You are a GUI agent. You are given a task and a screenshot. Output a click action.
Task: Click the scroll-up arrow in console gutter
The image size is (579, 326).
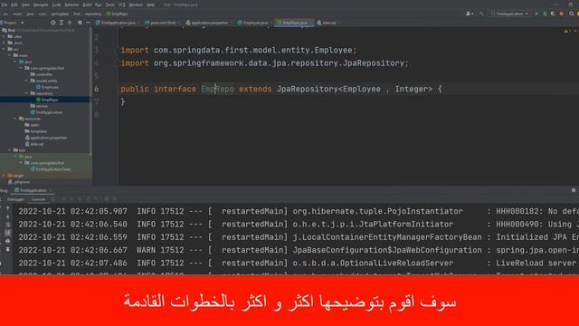point(8,208)
